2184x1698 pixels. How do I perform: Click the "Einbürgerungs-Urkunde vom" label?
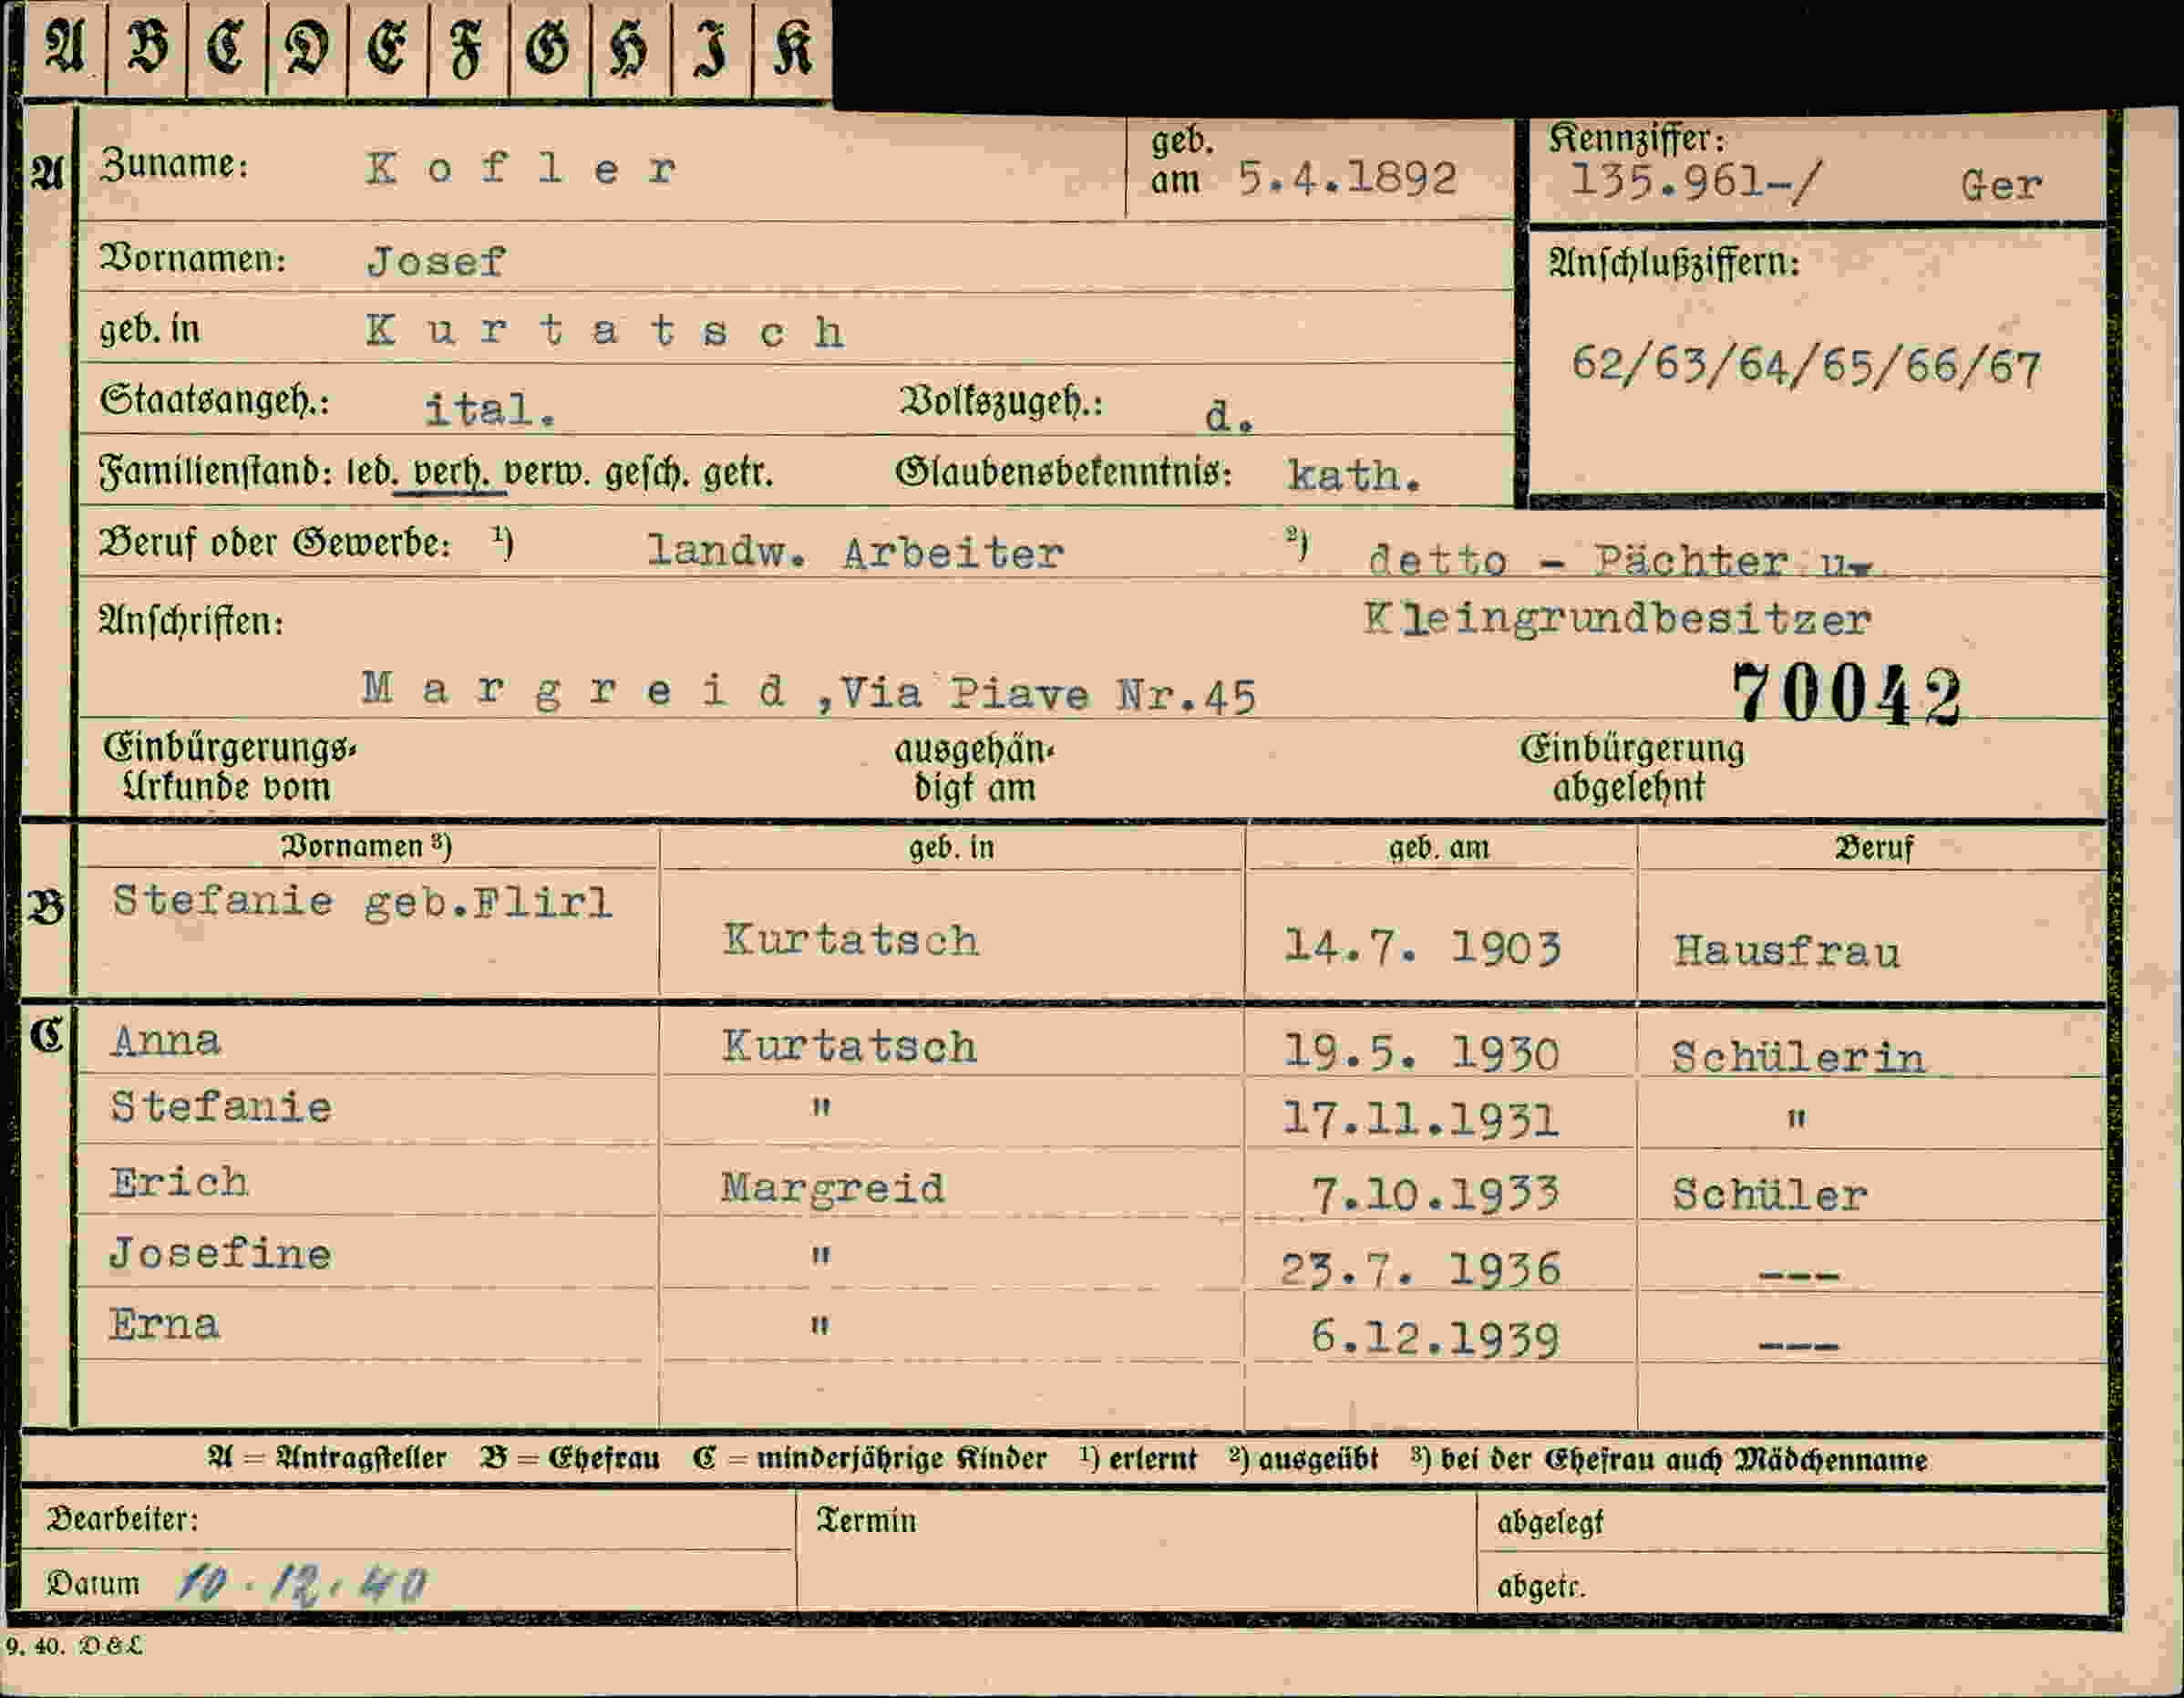pos(229,768)
